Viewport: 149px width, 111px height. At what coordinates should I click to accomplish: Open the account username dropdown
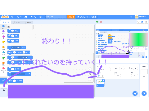pos(142,17)
